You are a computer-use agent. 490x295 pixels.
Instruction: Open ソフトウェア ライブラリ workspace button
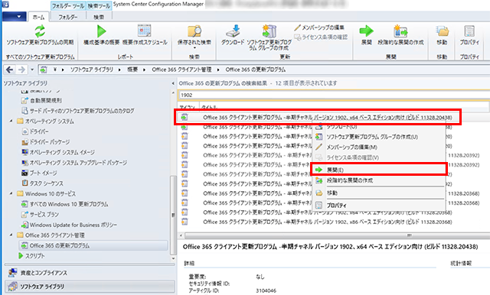click(90, 287)
